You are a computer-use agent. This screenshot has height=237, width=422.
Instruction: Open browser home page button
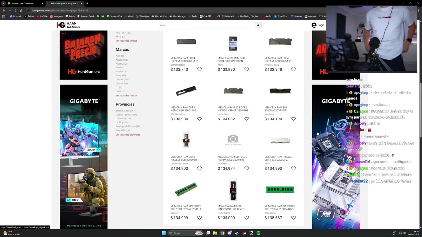[x=21, y=10]
